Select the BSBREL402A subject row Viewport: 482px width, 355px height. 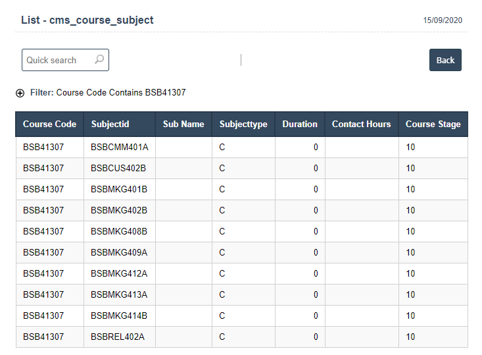[118, 337]
